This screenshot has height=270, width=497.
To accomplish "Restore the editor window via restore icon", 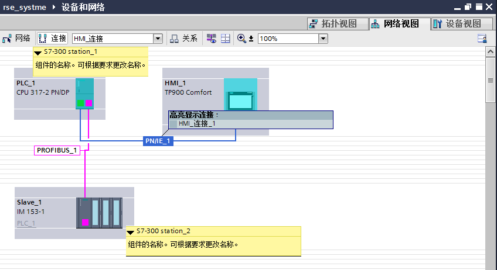I will 468,7.
